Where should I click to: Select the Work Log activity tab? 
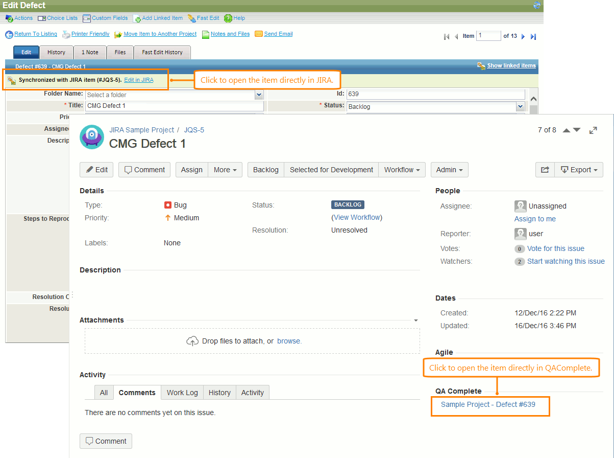coord(182,393)
